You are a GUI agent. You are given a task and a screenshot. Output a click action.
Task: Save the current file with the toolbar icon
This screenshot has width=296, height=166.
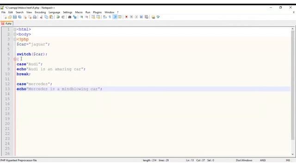coord(15,17)
